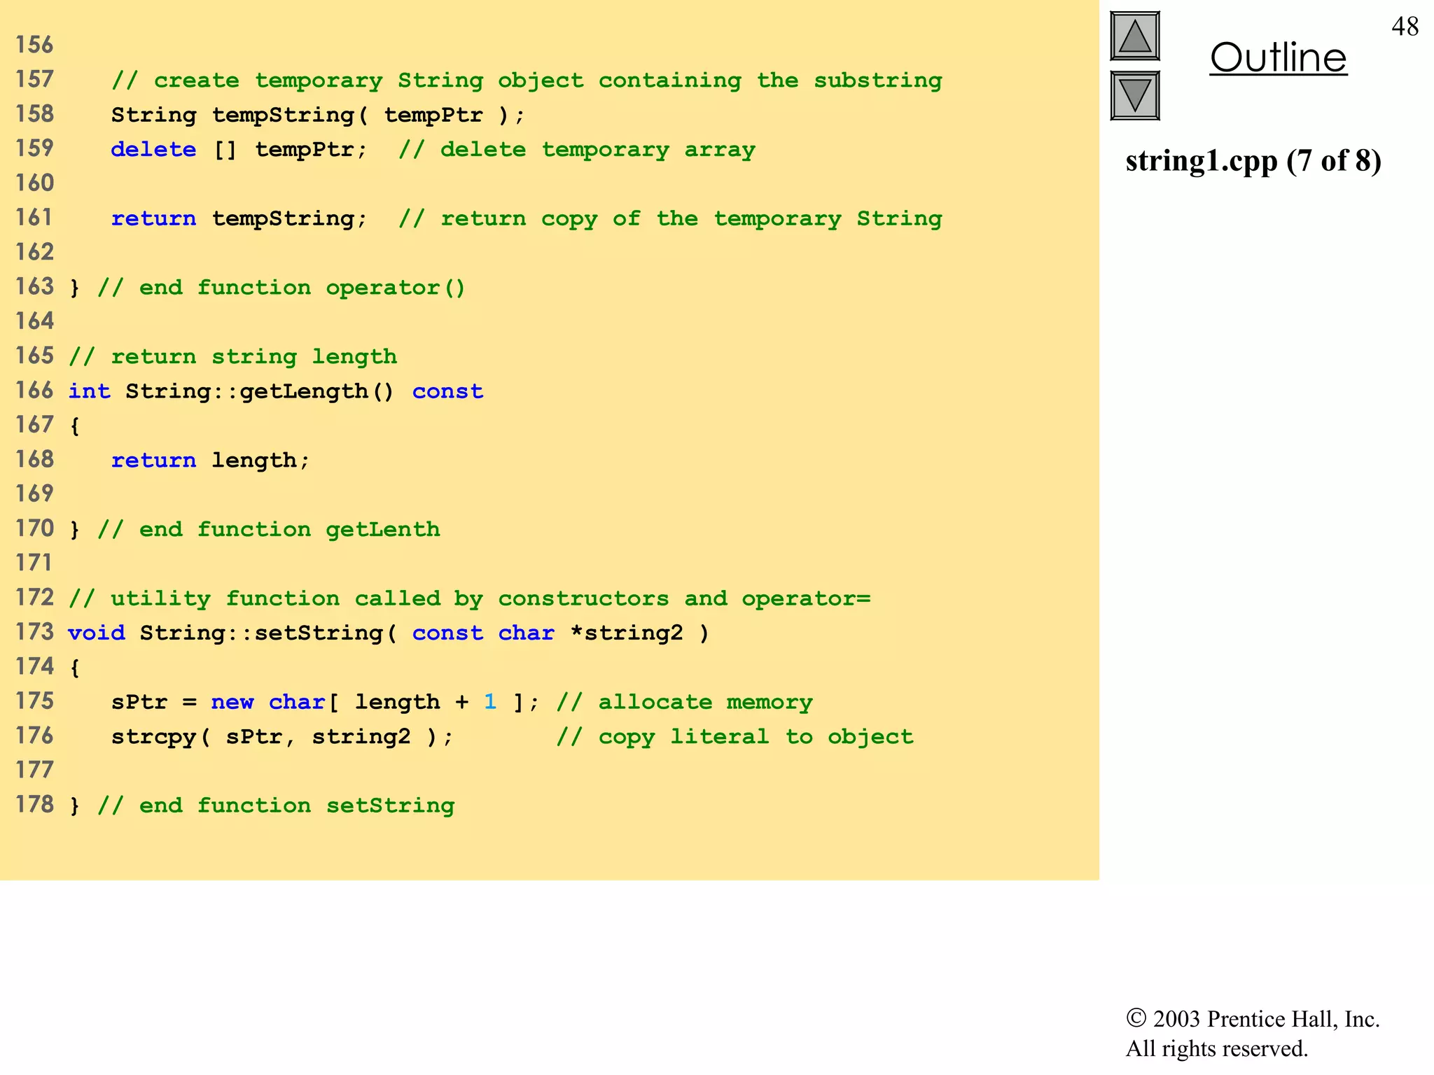Click the opening brace on line 167
The width and height of the screenshot is (1434, 1075).
(75, 426)
